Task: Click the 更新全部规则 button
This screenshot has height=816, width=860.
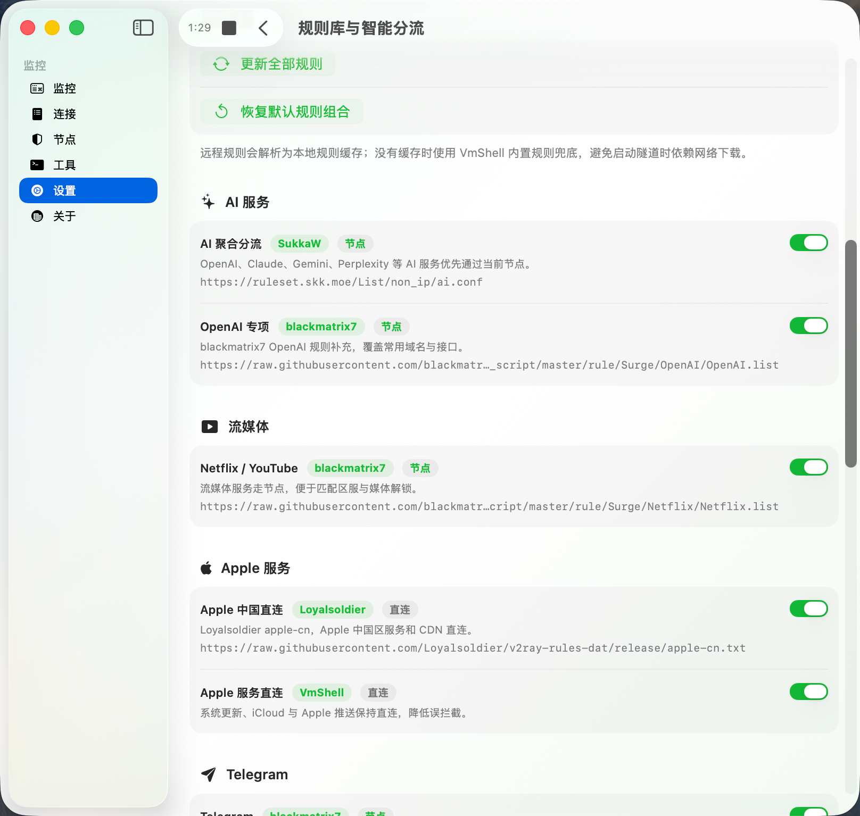Action: [268, 64]
